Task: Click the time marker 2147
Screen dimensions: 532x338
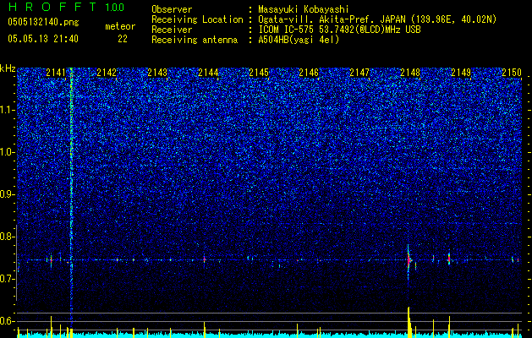Action: (x=359, y=73)
